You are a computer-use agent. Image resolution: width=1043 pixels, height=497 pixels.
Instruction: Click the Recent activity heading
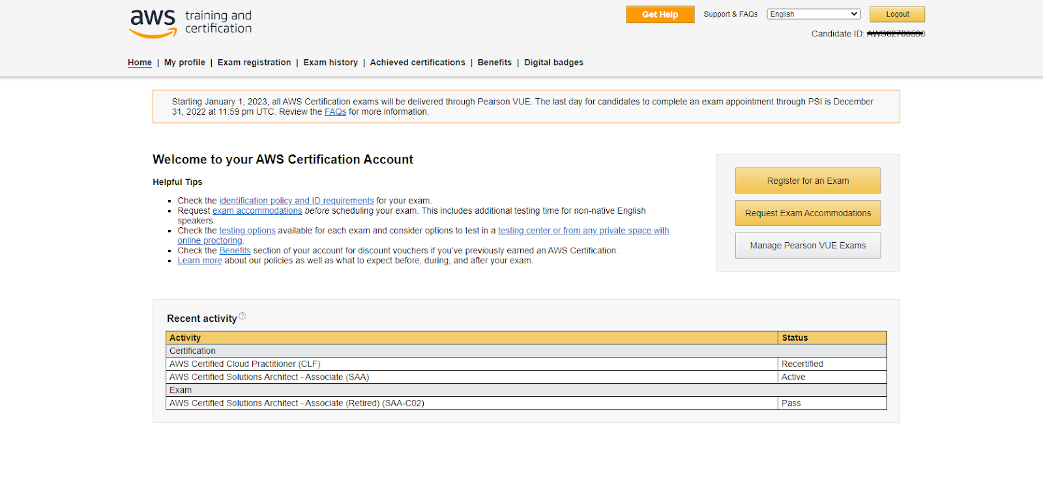click(202, 319)
